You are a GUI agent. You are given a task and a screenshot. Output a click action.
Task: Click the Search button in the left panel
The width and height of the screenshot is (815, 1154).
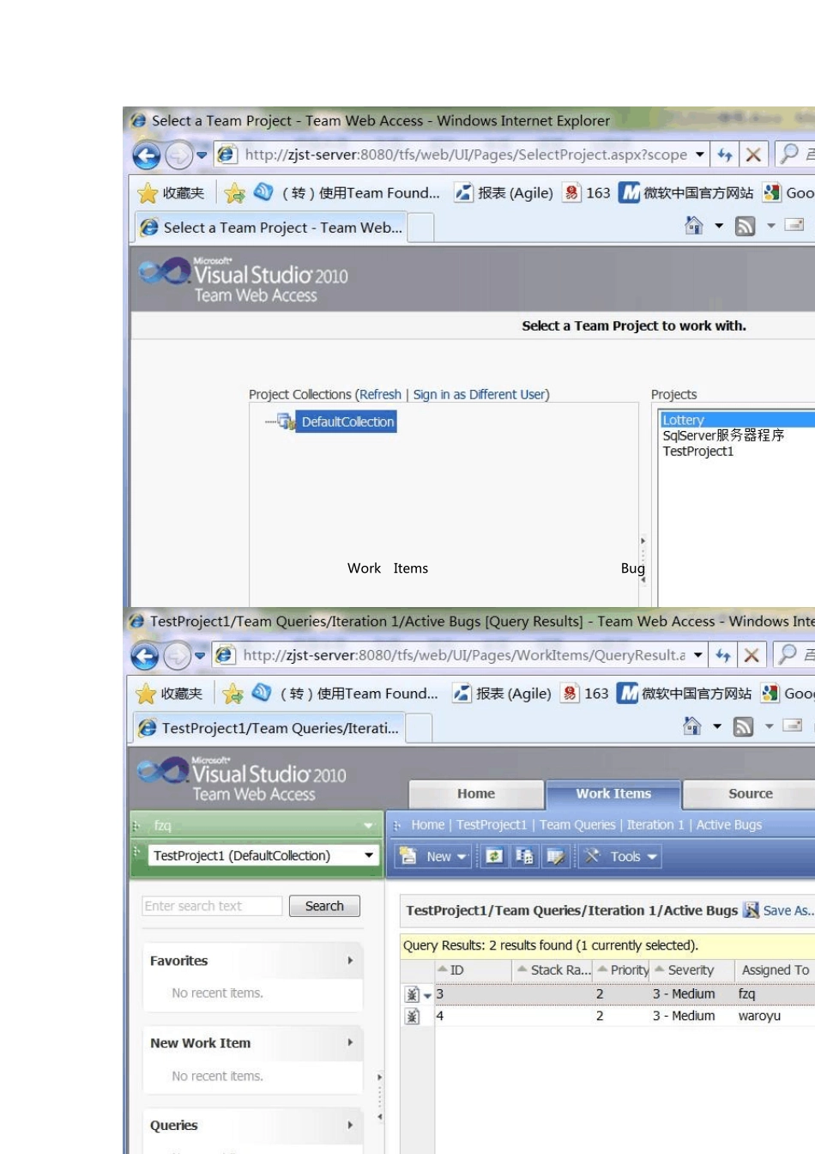(x=324, y=906)
